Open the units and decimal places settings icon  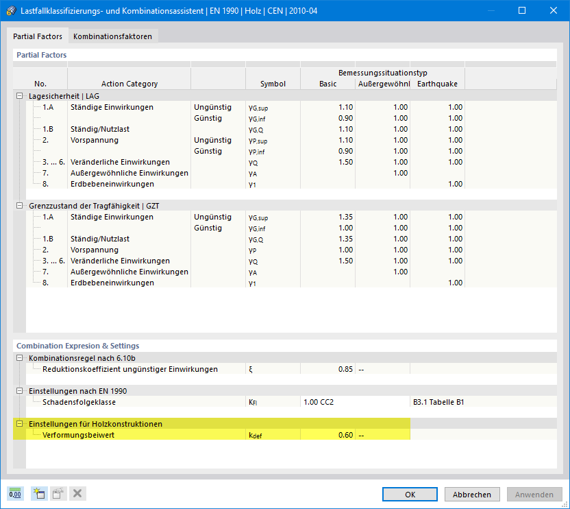(15, 494)
